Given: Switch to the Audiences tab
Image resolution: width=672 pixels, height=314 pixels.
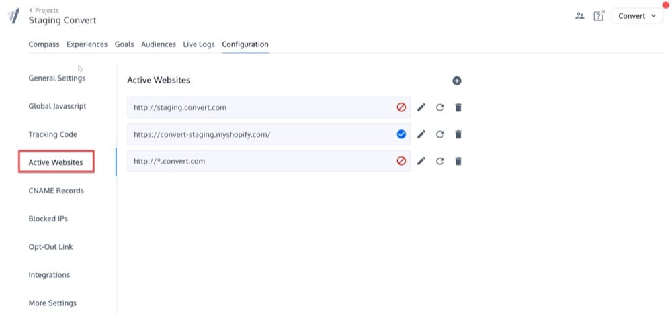Looking at the screenshot, I should coord(159,44).
